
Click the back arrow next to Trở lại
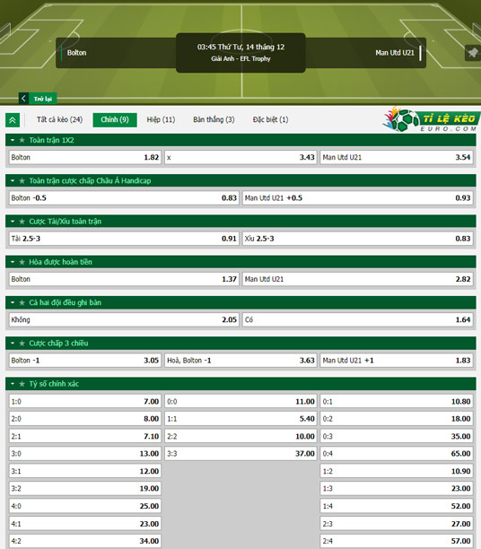23,99
